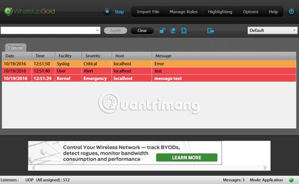
Task: Click the Clear button
Action: [142, 30]
